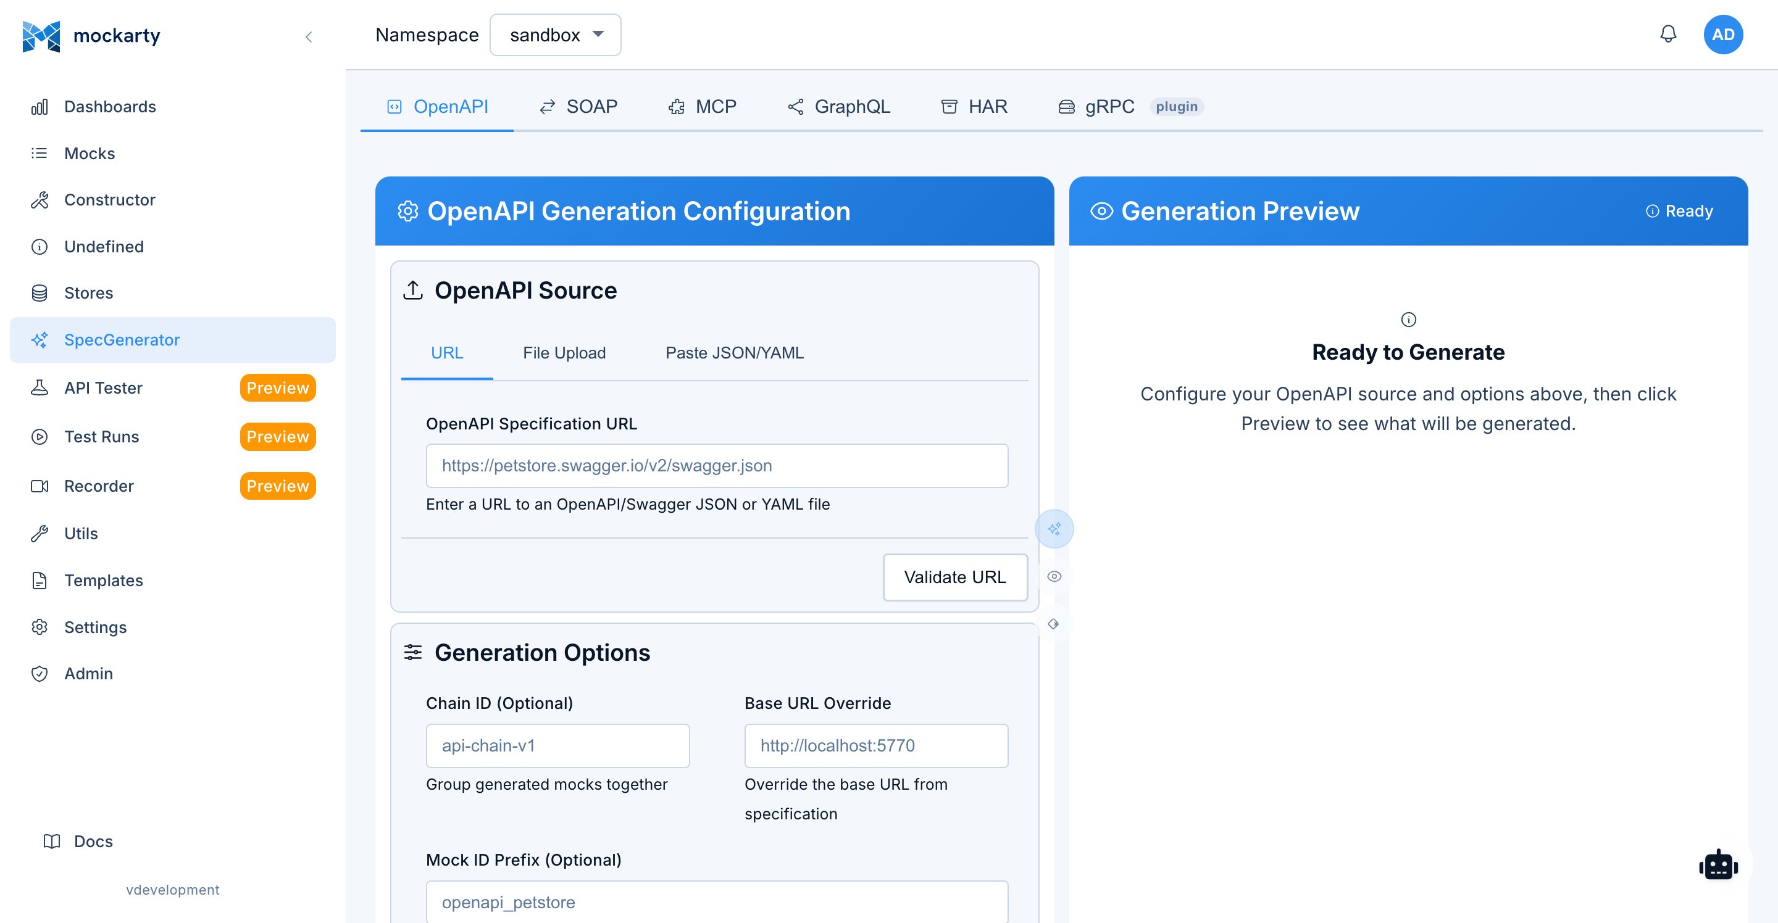Focus the Base URL Override field
The width and height of the screenshot is (1778, 923).
(875, 746)
